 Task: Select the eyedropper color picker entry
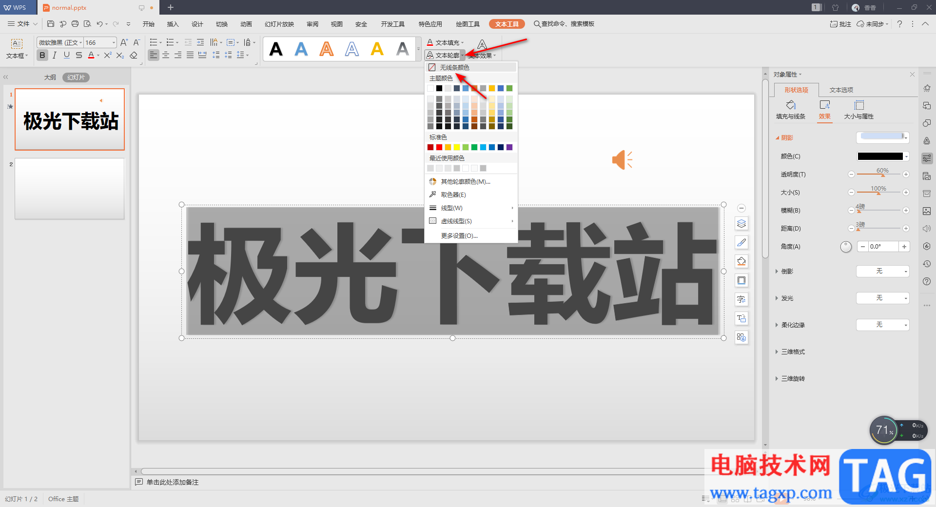pyautogui.click(x=471, y=195)
